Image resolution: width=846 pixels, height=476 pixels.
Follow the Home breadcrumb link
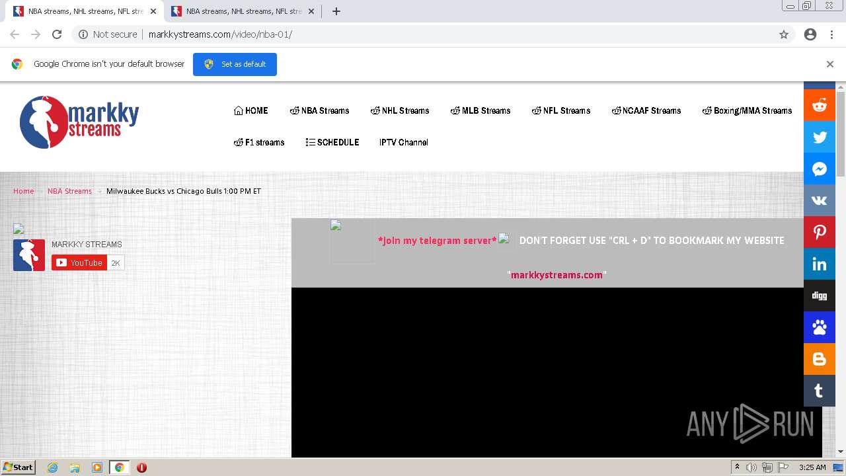[23, 191]
